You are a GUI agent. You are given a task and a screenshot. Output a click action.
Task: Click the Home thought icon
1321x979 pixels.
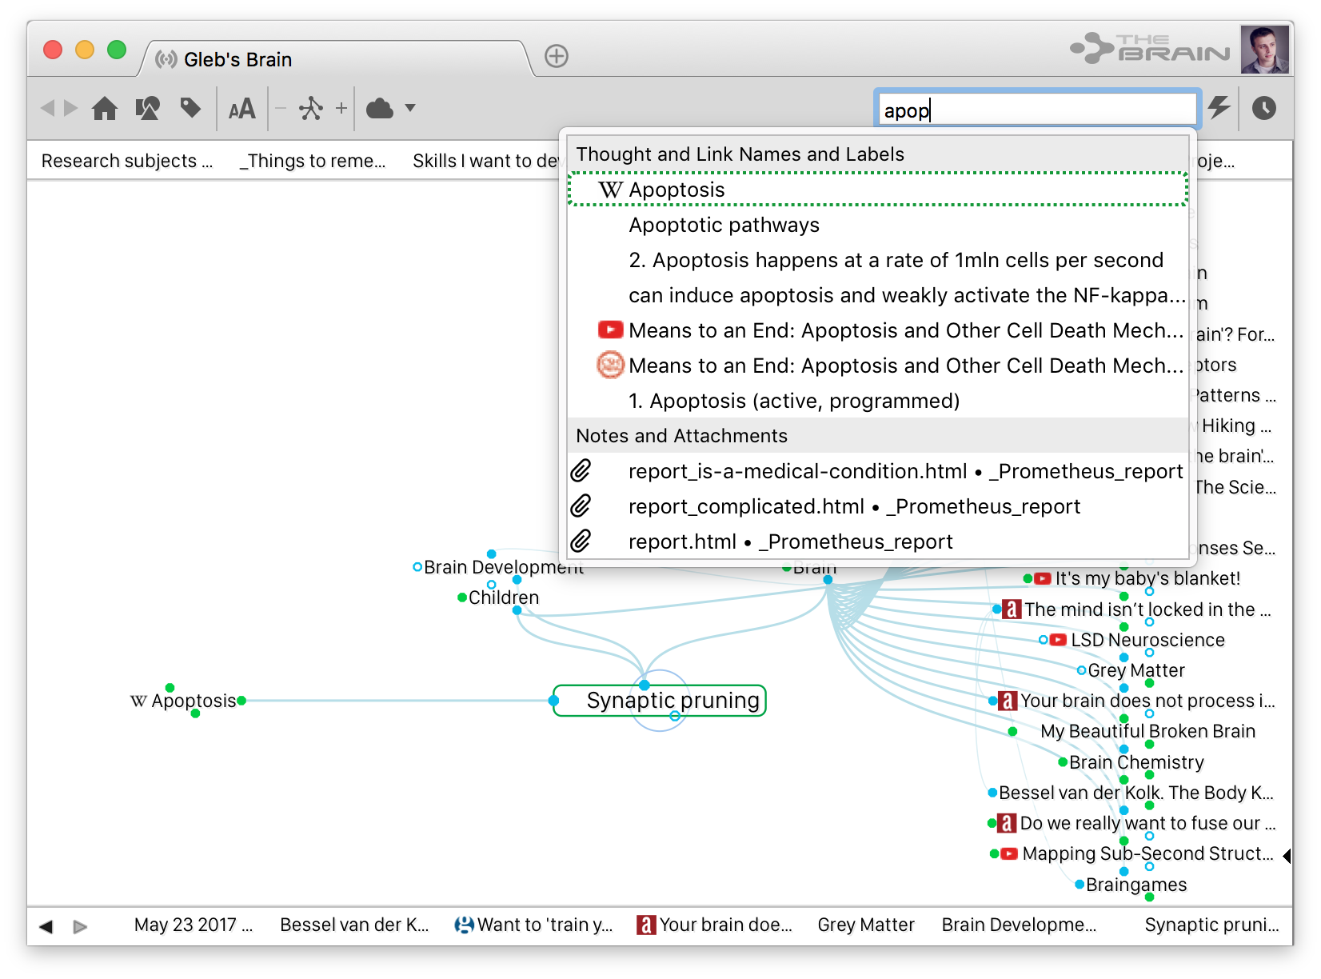pos(105,108)
